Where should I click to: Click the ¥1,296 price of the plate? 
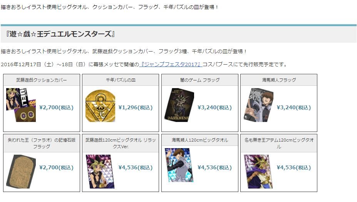136,107
